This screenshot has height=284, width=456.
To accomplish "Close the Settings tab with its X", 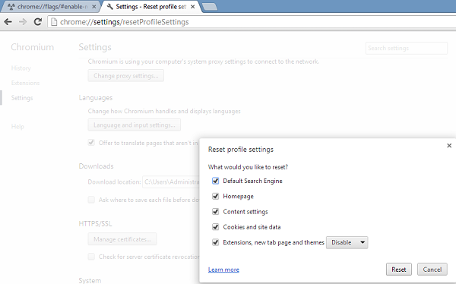I will click(x=192, y=7).
